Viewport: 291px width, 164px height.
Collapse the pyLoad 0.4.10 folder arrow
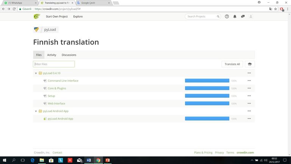click(x=36, y=73)
